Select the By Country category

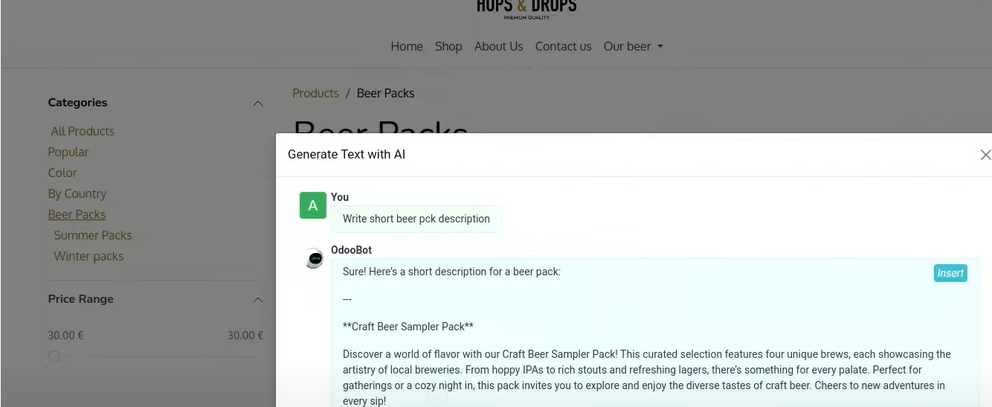coord(77,193)
